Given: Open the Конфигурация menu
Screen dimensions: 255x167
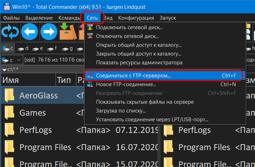Looking at the screenshot, I should point(136,18).
